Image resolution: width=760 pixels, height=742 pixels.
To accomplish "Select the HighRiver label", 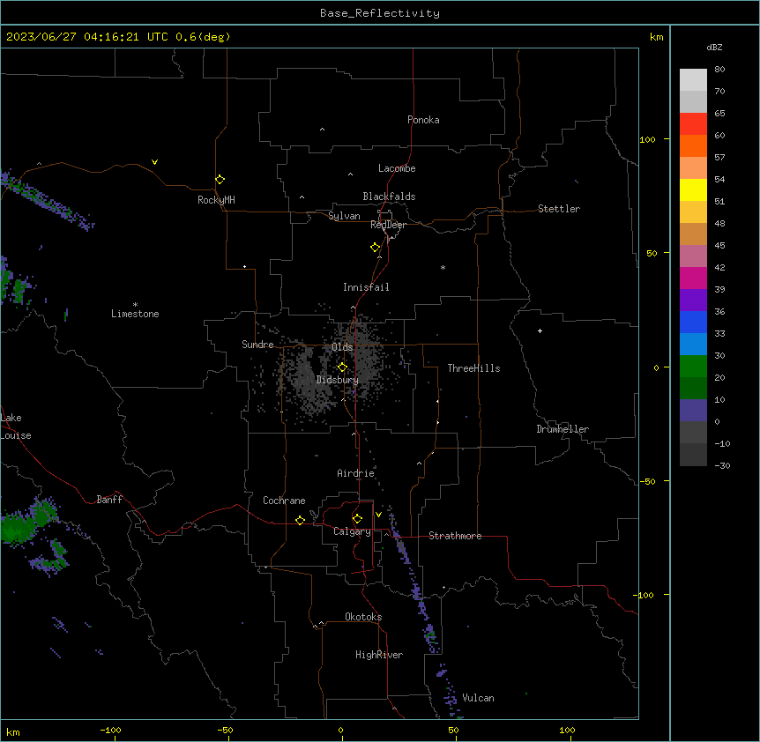I will tap(379, 655).
